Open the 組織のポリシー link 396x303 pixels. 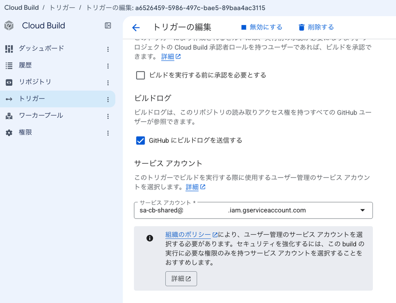tap(188, 235)
